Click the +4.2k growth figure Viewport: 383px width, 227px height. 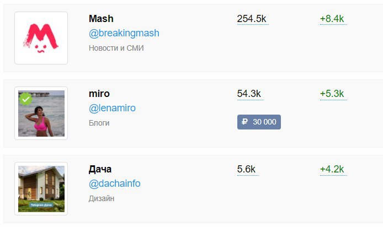(x=332, y=169)
